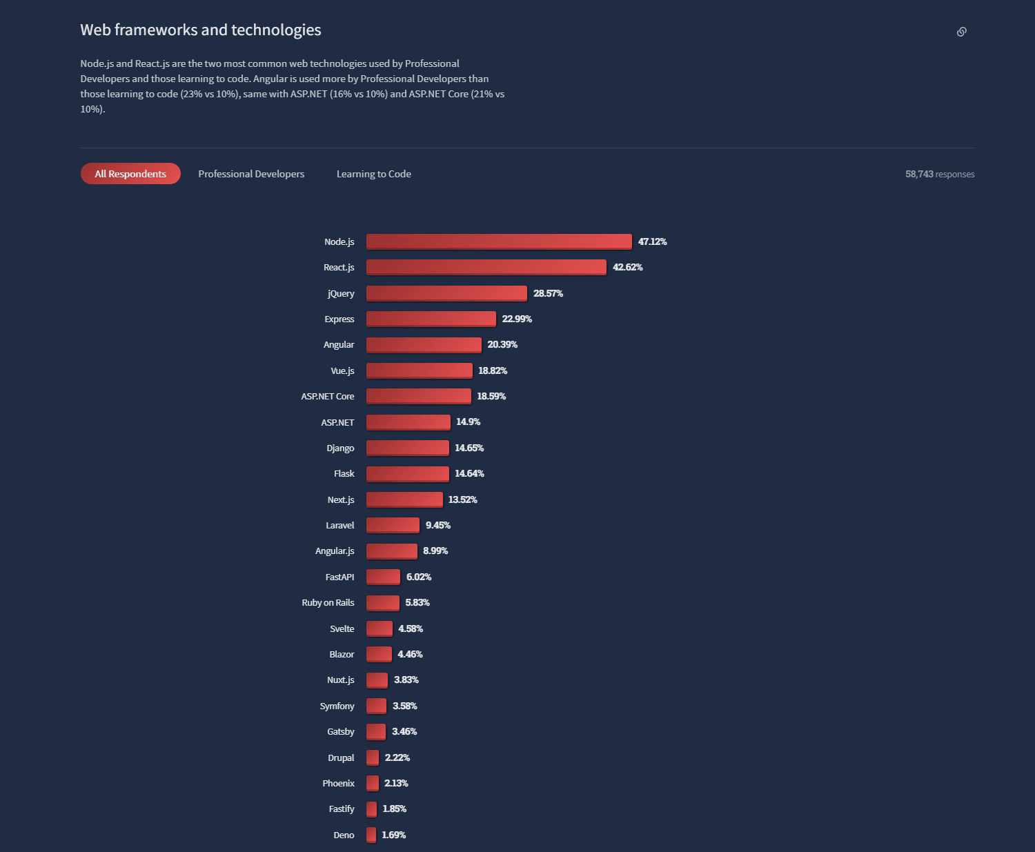This screenshot has height=852, width=1035.
Task: Click the Laravel bar
Action: point(393,525)
